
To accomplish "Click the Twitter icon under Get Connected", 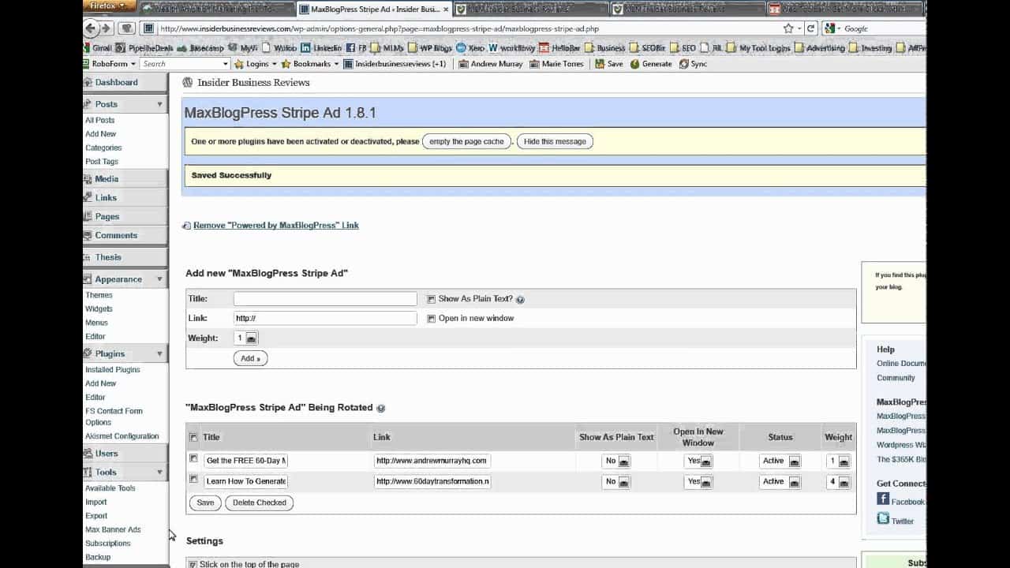I will point(883,518).
